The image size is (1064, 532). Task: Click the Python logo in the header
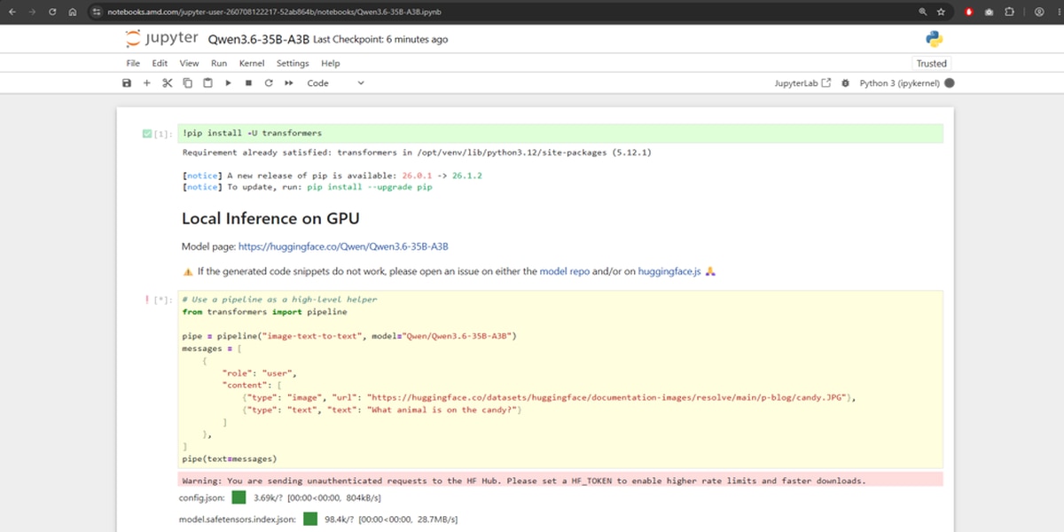pos(934,38)
